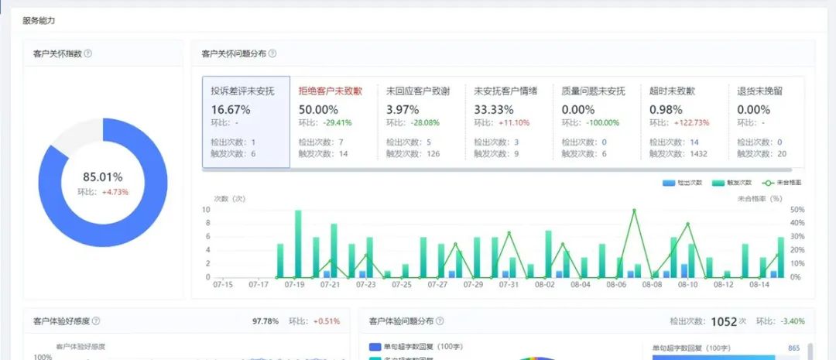Click help icon next to 客户体验问题分布
836x360 pixels.
point(440,321)
